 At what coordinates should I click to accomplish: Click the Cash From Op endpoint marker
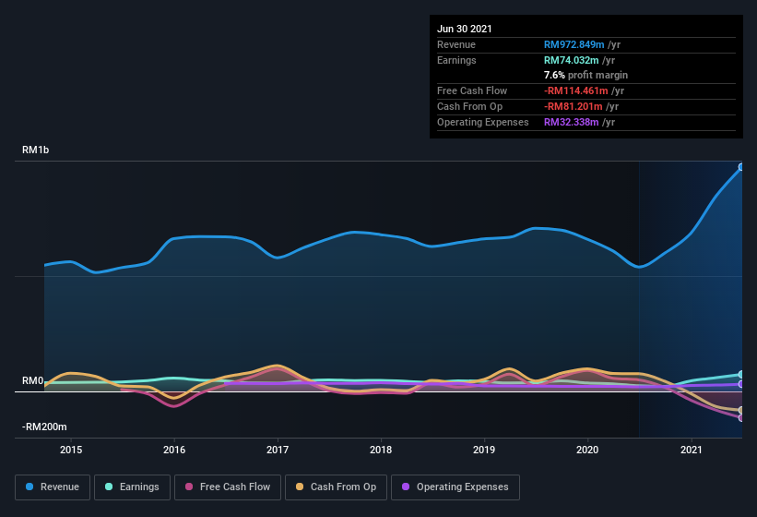(741, 410)
